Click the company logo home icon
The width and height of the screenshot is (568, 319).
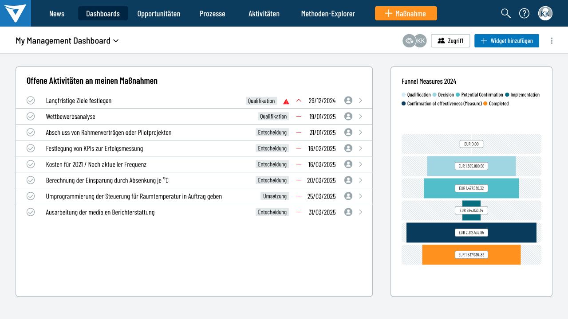tap(16, 13)
